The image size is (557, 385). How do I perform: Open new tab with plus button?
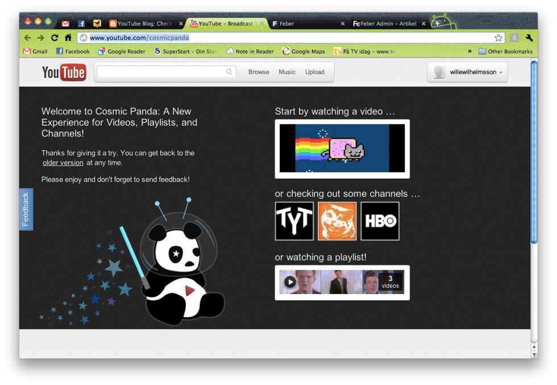pos(437,23)
